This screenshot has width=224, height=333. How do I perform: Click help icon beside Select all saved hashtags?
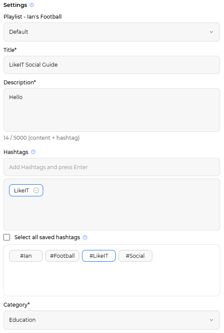pyautogui.click(x=85, y=237)
